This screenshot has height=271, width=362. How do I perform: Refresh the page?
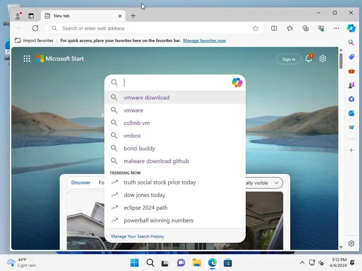click(x=35, y=28)
